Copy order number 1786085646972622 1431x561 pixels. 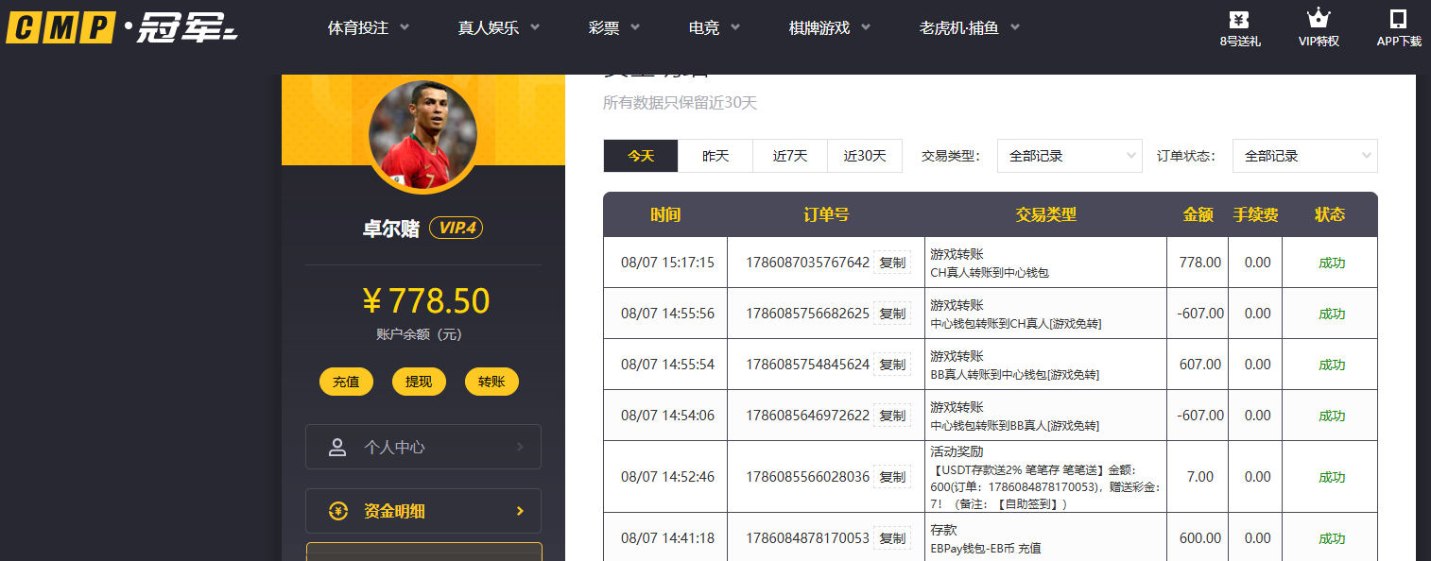892,416
